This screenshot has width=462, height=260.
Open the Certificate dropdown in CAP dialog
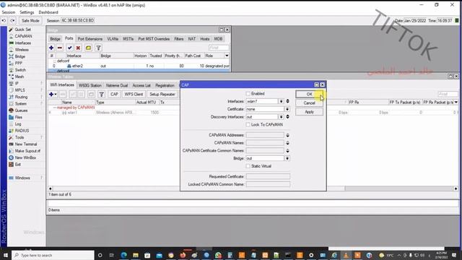coord(287,109)
